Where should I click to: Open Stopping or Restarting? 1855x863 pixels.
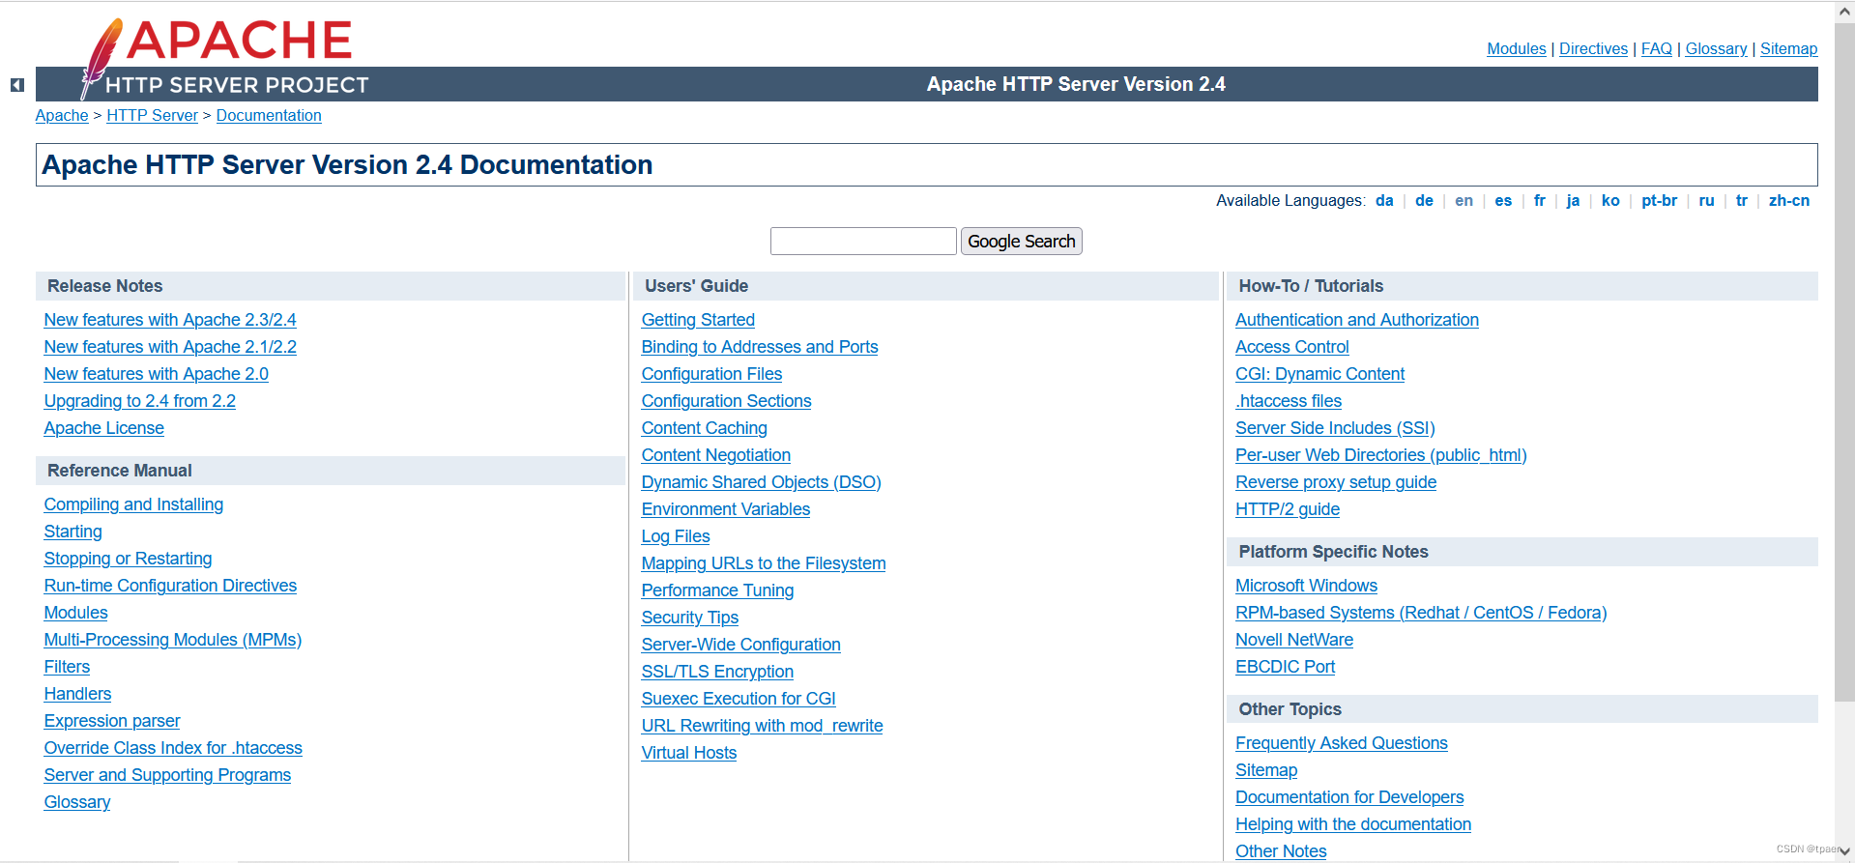click(x=128, y=559)
